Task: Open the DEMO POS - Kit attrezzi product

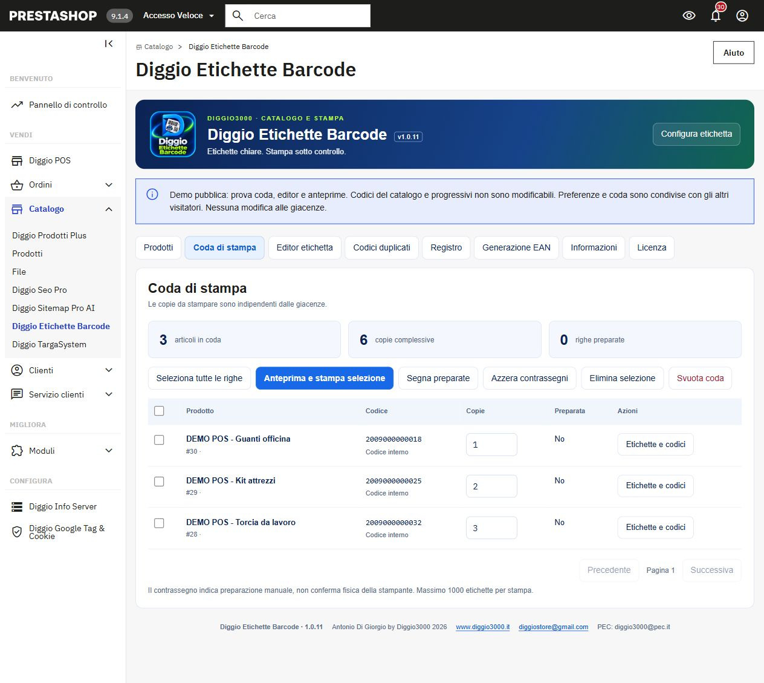Action: (x=231, y=480)
